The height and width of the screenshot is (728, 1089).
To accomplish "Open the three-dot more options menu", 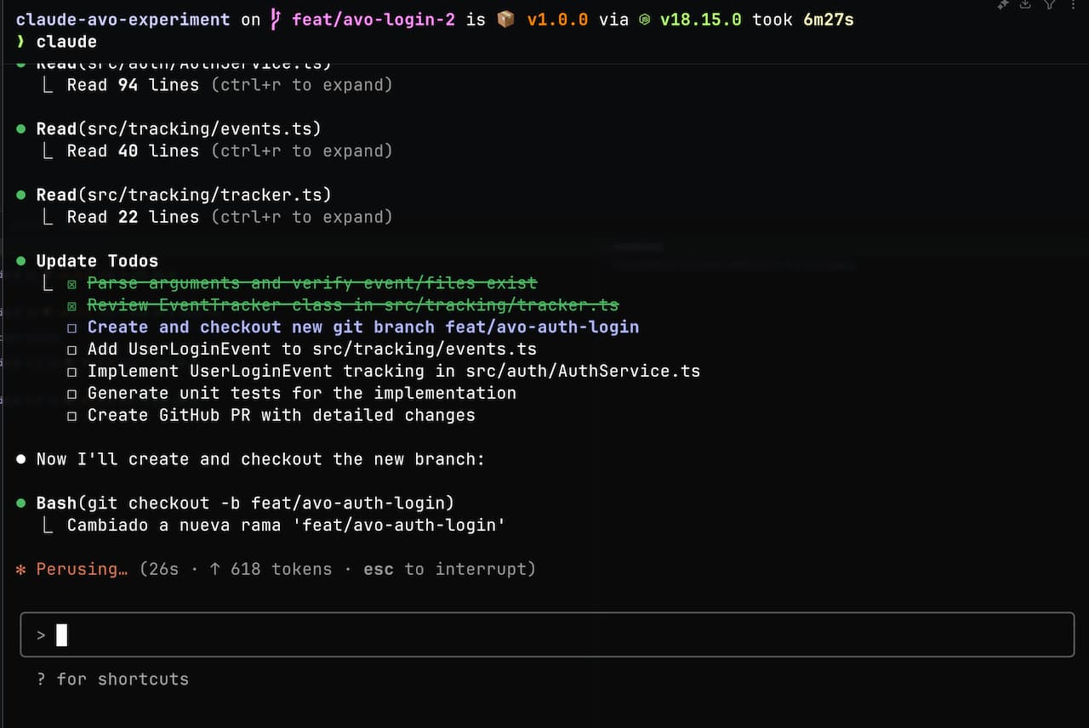I will point(1071,4).
